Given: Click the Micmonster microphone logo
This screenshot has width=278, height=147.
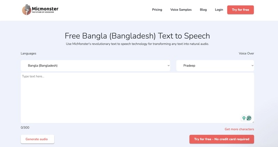Looking at the screenshot, I should [x=27, y=10].
